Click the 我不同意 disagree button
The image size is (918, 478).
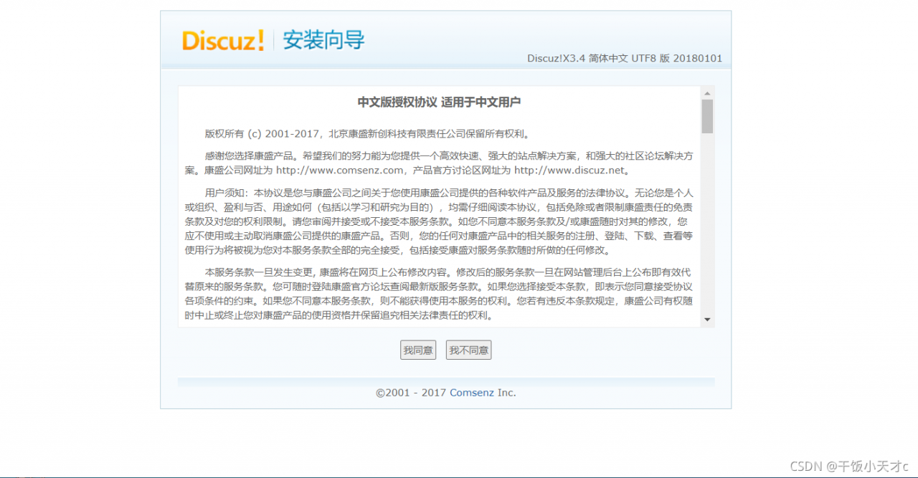pyautogui.click(x=468, y=350)
